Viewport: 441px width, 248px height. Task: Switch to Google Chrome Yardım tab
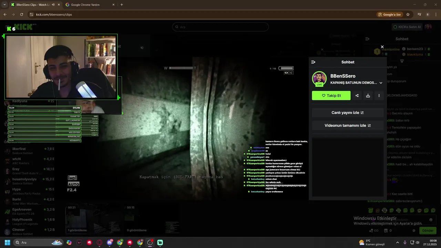point(85,4)
